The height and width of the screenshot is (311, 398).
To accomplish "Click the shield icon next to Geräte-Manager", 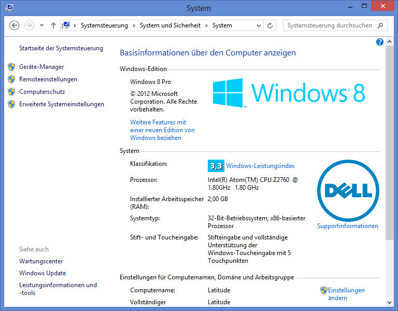I will (11, 67).
